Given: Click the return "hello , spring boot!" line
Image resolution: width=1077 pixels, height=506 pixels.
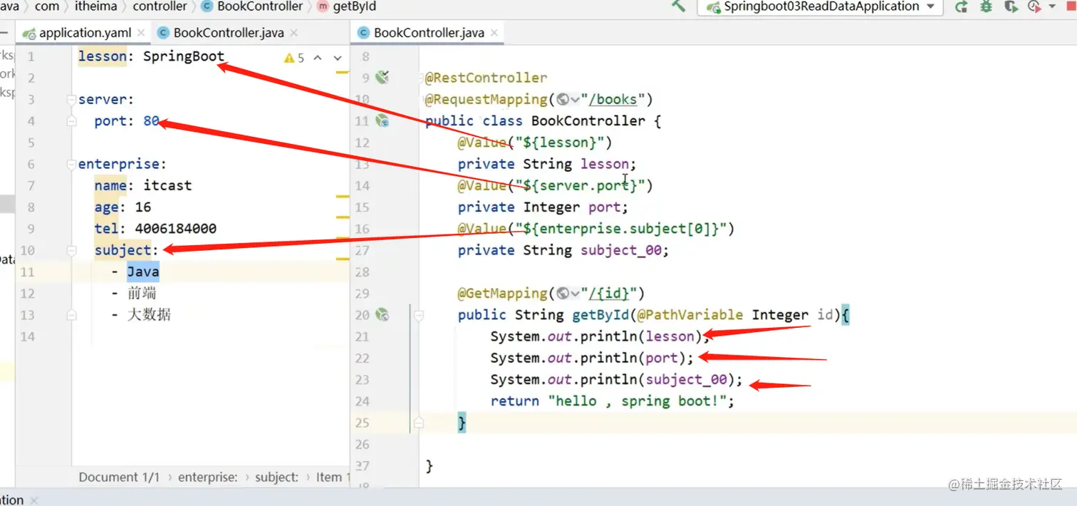Looking at the screenshot, I should tap(613, 401).
